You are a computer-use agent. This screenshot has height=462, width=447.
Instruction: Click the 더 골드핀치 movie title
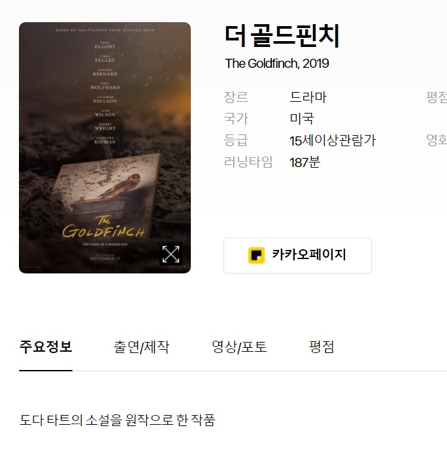[x=282, y=36]
